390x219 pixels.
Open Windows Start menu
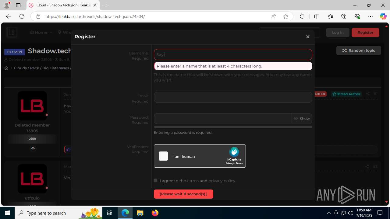click(7, 213)
